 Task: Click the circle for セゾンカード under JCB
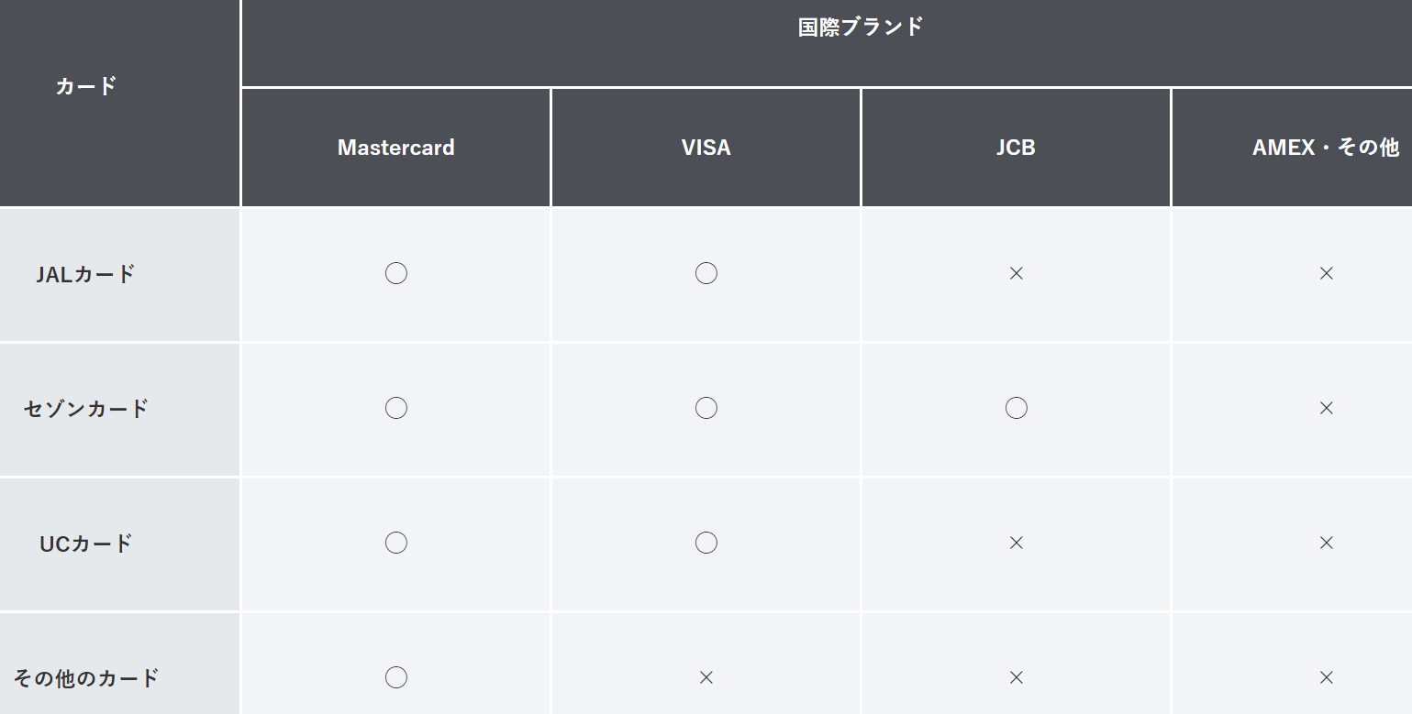[x=1016, y=408]
